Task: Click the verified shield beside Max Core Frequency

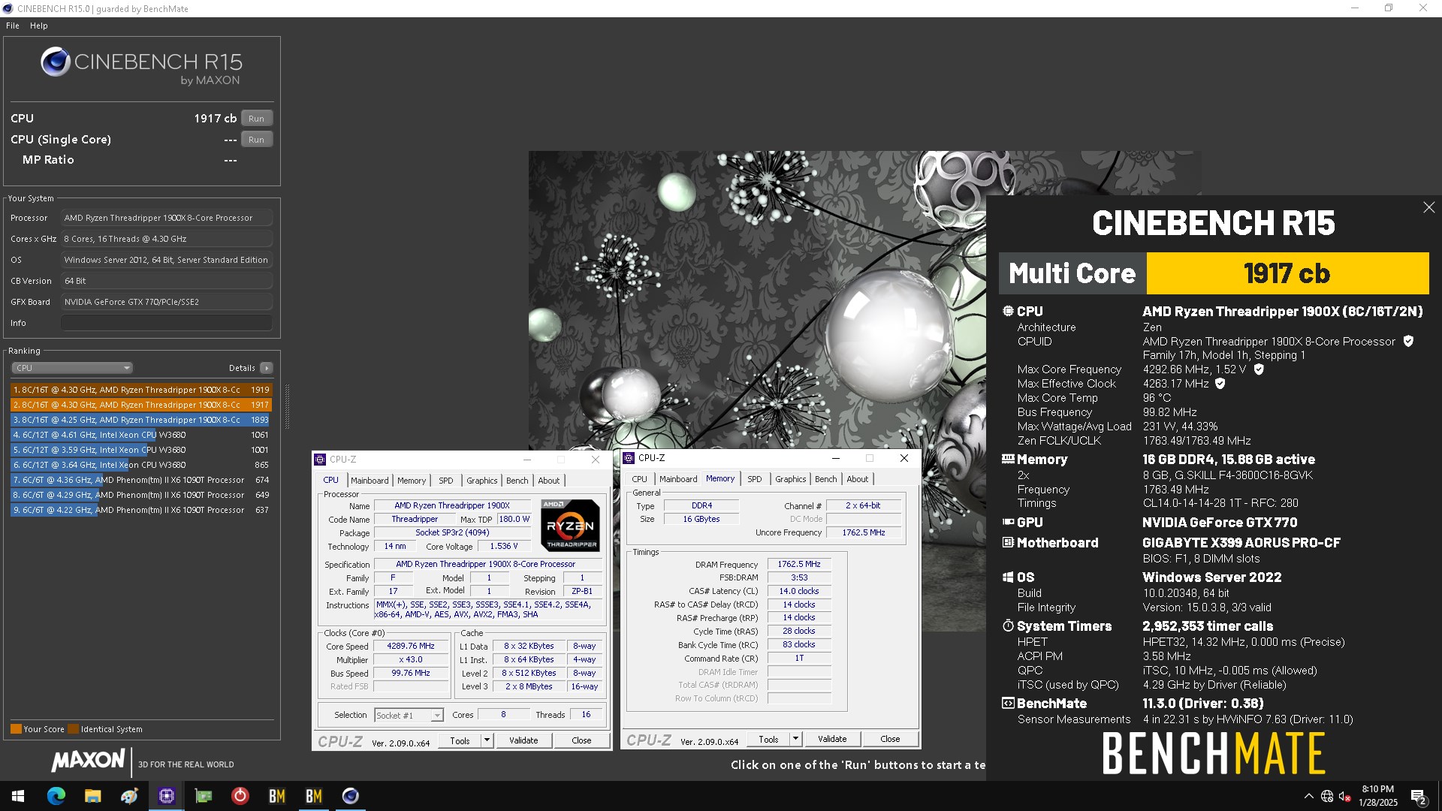Action: click(1259, 369)
